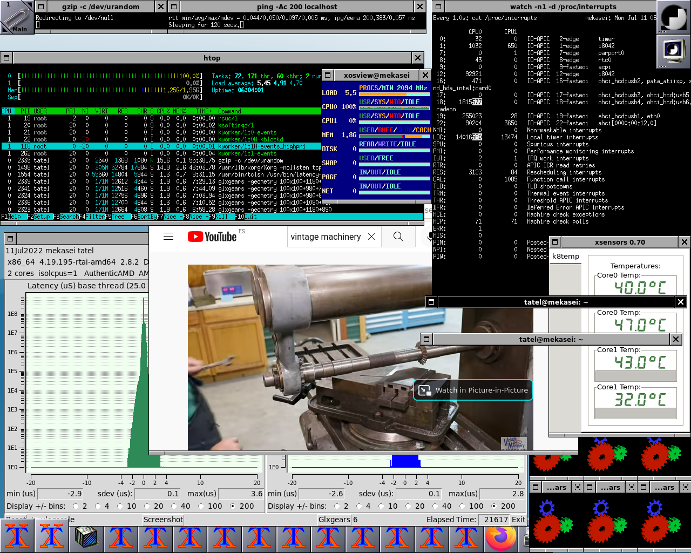
Task: Click the YouTube search magnifier button
Action: tap(398, 237)
